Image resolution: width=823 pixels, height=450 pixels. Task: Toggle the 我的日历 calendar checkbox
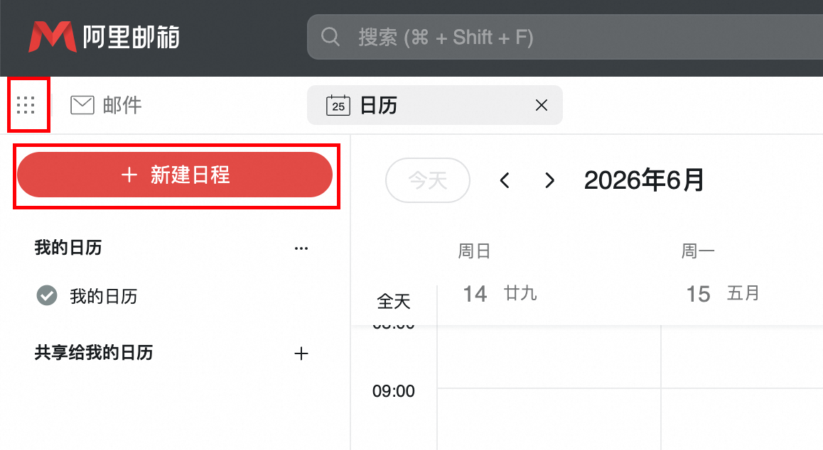[x=47, y=295]
